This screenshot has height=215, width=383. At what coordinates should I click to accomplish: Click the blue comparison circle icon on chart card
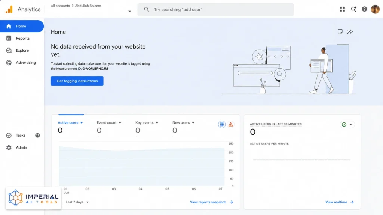[x=222, y=125]
